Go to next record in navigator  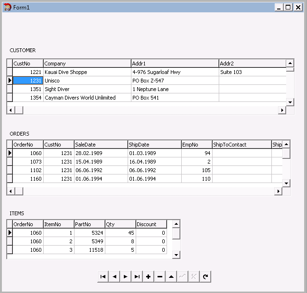pos(126,276)
